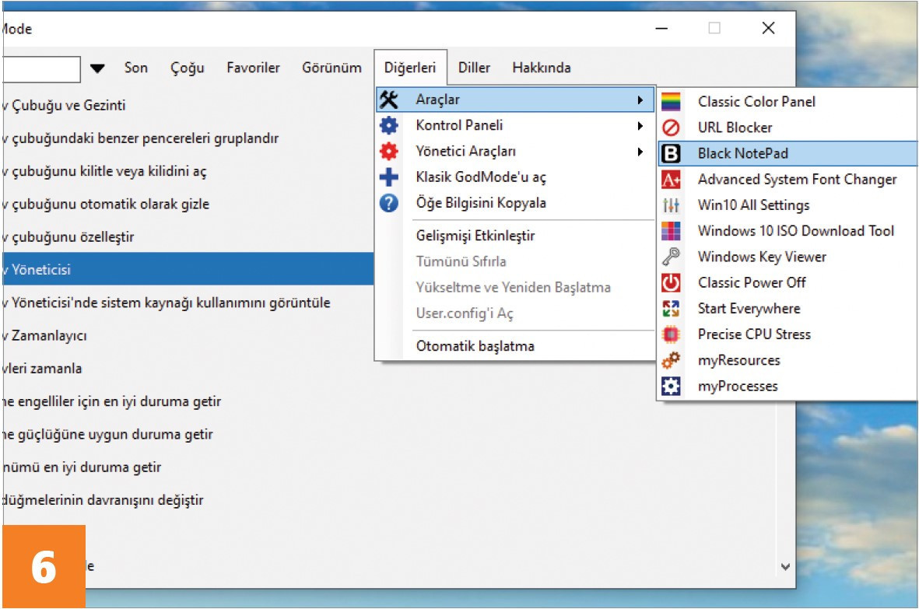Image resolution: width=919 pixels, height=609 pixels.
Task: Open the Görünüm menu
Action: [331, 68]
